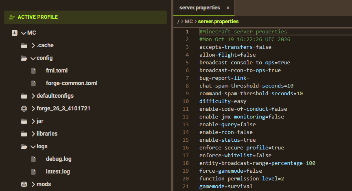Click the 'broadcast-rcon-to-ops=true' line
Image resolution: width=352 pixels, height=191 pixels.
(240, 70)
